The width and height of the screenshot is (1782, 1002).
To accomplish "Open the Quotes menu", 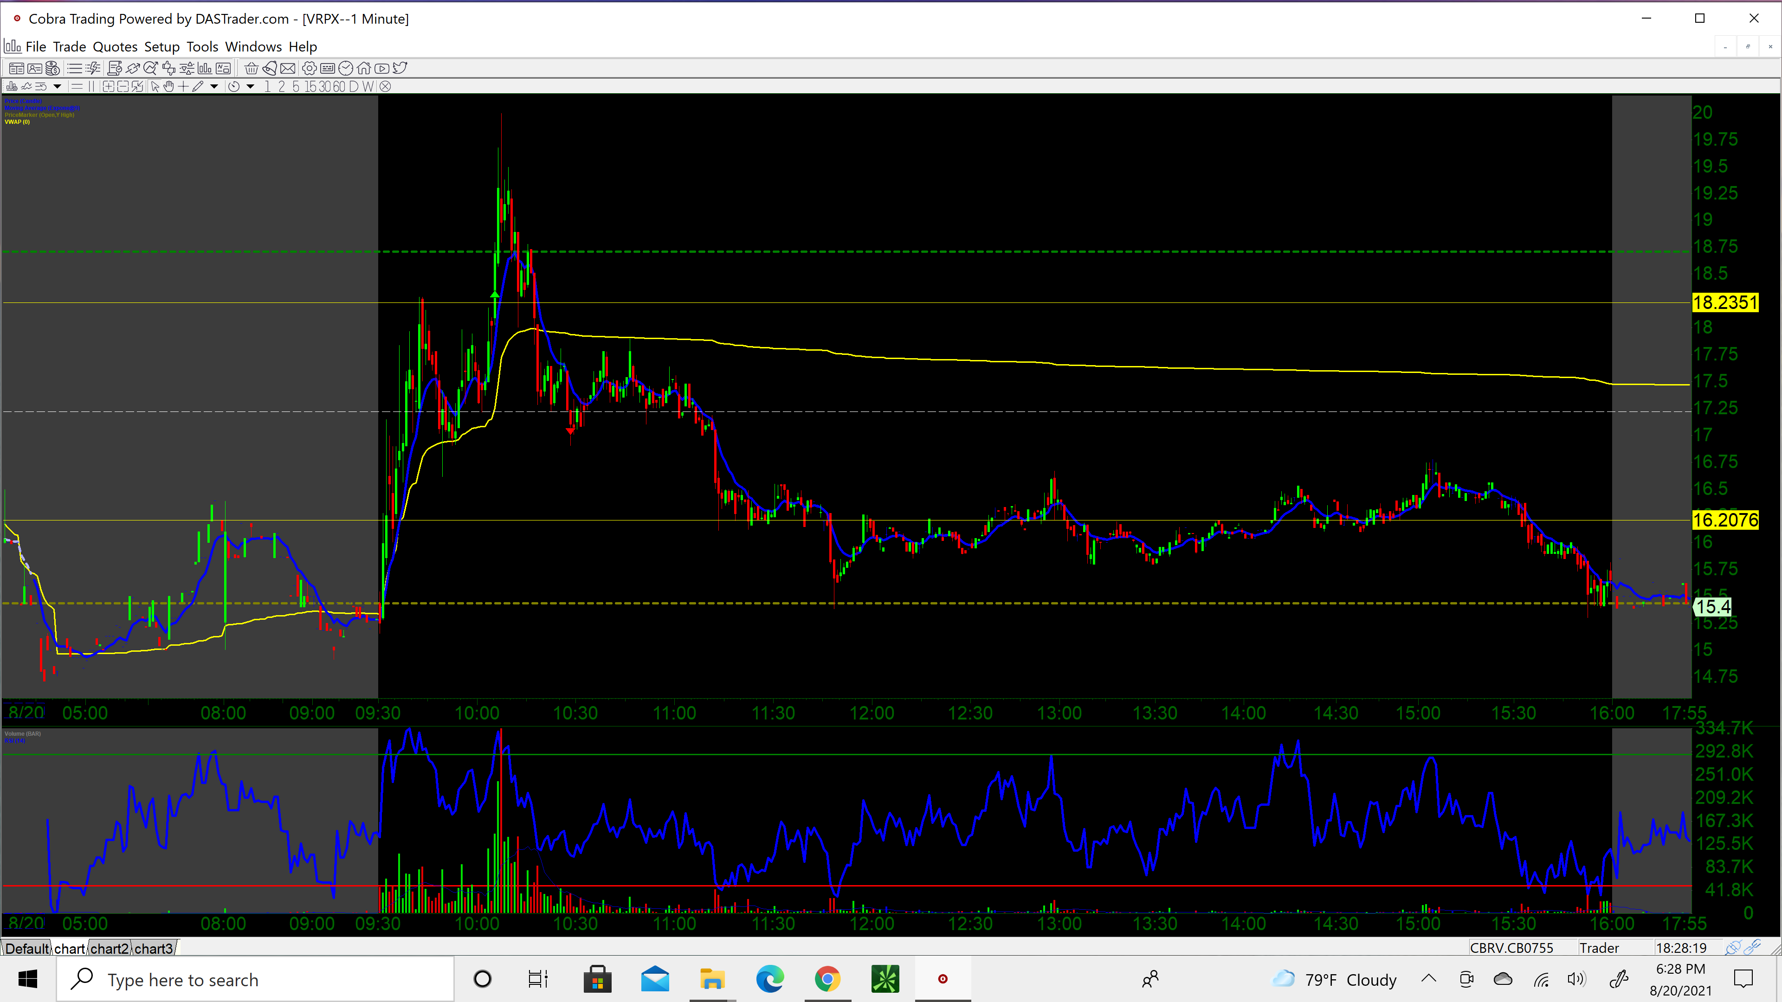I will click(115, 46).
